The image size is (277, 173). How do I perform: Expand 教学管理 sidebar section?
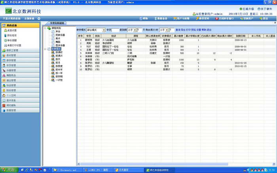pyautogui.click(x=21, y=60)
